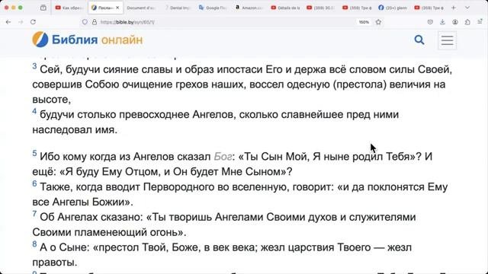Open the hamburger navigation menu
Viewport: 488px width, 274px height.
click(448, 40)
